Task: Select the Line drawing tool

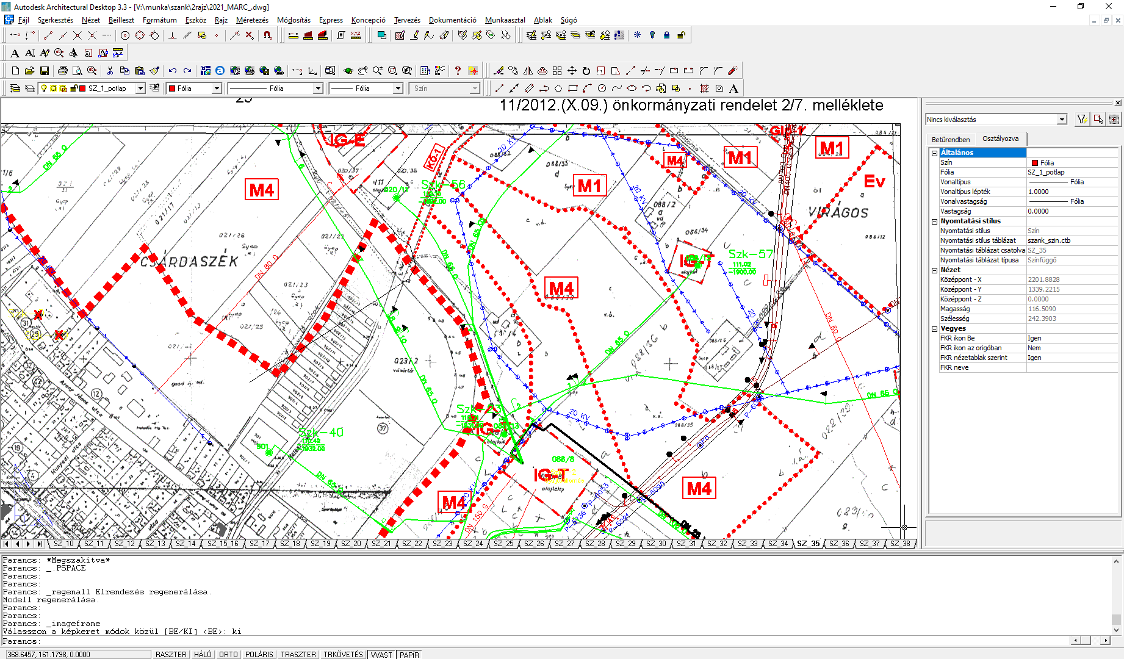Action: click(x=499, y=88)
